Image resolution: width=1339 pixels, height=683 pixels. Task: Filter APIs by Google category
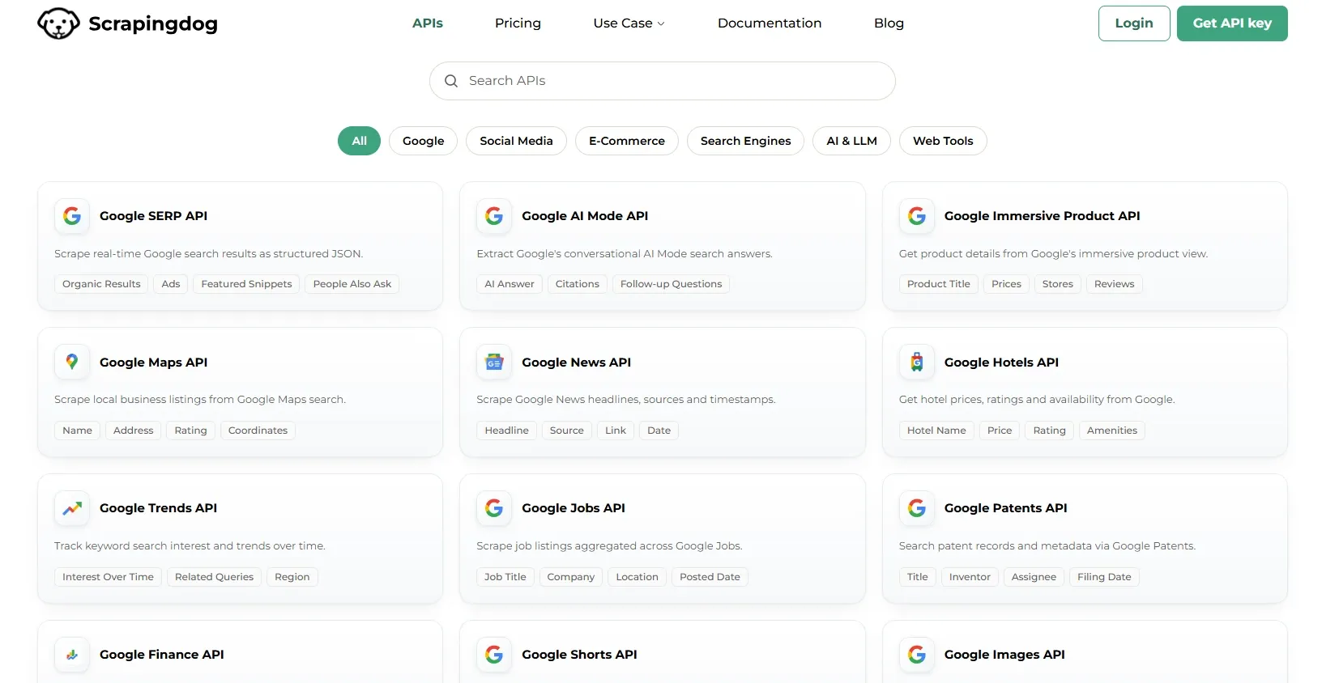coord(423,141)
